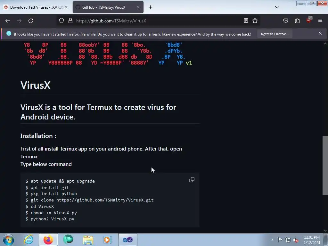Image resolution: width=328 pixels, height=246 pixels.
Task: Open the tracking protection shield icon
Action: 61,21
